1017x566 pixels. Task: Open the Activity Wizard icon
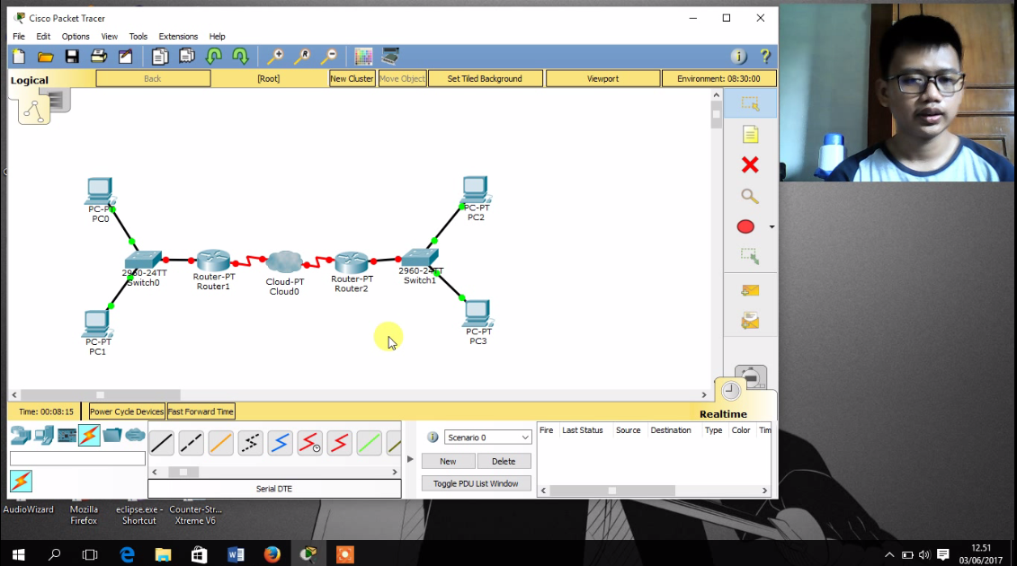125,57
